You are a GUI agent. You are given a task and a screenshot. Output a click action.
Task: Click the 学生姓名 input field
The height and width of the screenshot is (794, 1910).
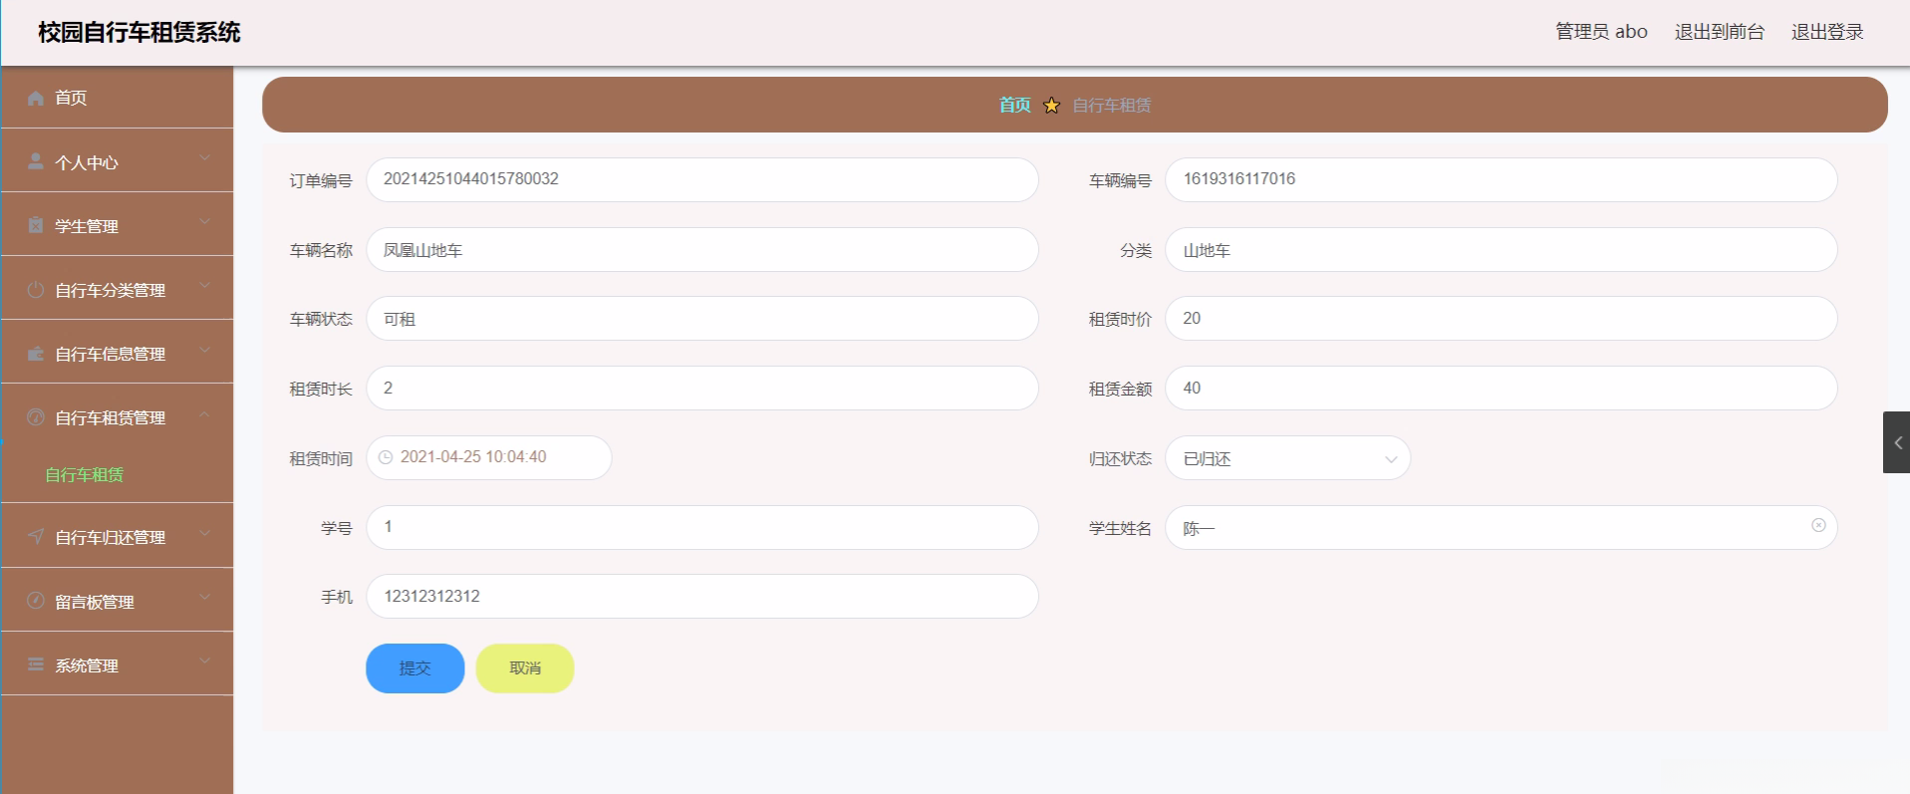click(1501, 527)
